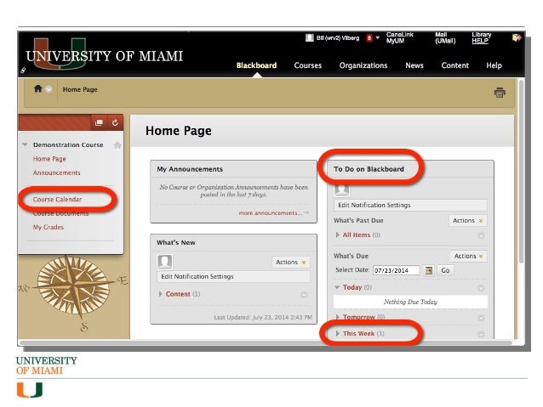
Task: Click the logout icon at the top right
Action: [517, 37]
